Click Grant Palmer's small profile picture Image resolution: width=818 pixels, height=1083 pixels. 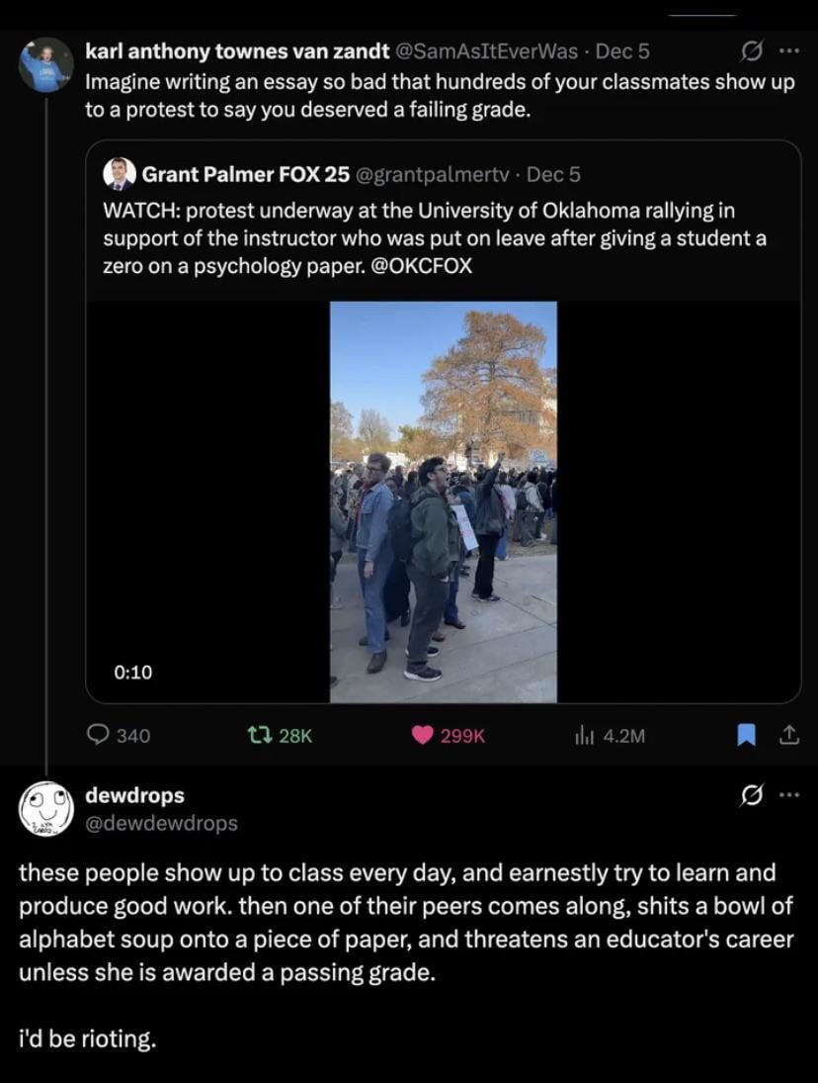coord(120,174)
